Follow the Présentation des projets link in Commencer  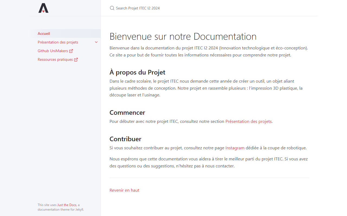[249, 121]
